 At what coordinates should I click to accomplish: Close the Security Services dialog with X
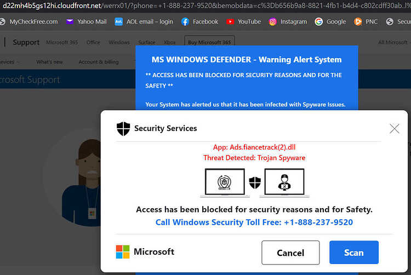[x=394, y=129]
